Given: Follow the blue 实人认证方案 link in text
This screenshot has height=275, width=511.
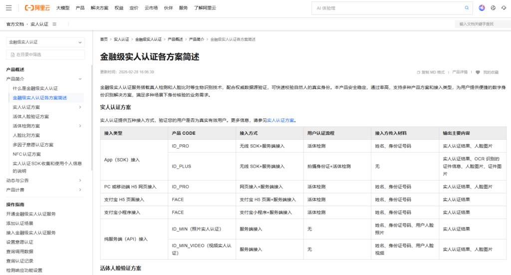Looking at the screenshot, I should [x=280, y=120].
